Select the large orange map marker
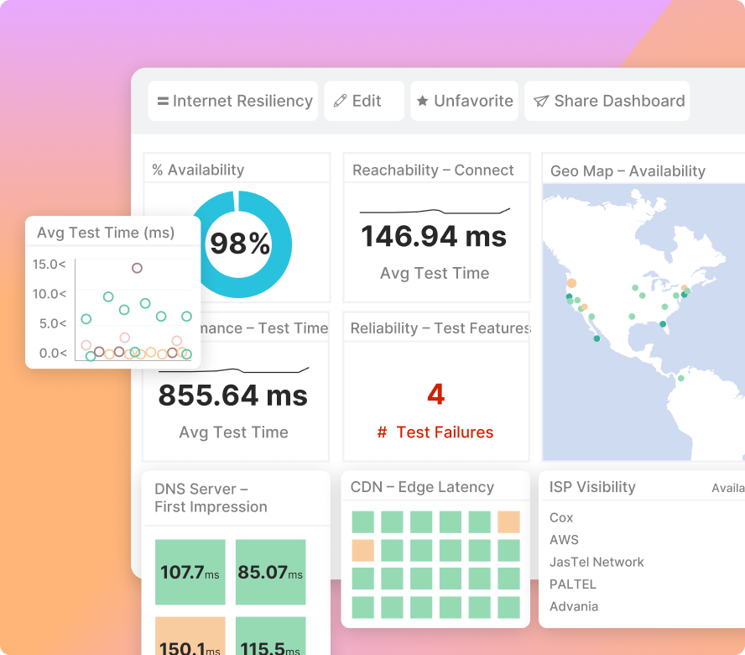The width and height of the screenshot is (745, 655). click(x=571, y=283)
